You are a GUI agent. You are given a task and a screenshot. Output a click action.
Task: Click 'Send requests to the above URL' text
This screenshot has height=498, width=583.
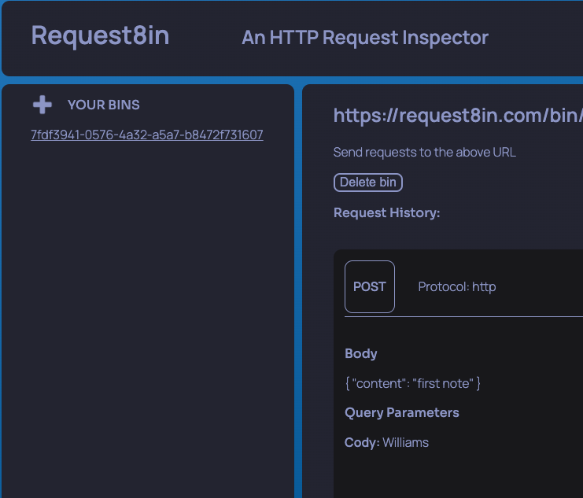point(424,152)
